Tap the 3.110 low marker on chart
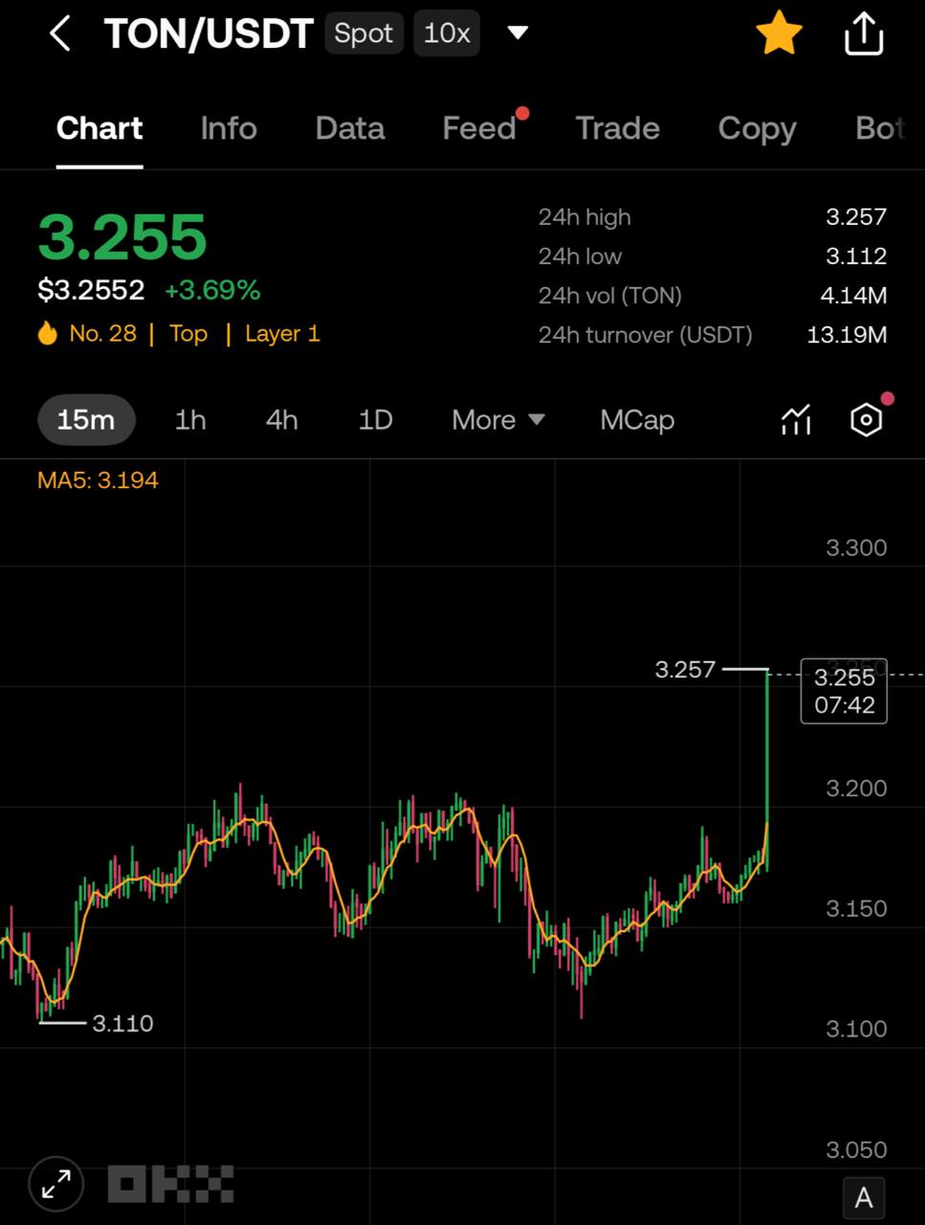Viewport: 925px width, 1225px height. [122, 1023]
